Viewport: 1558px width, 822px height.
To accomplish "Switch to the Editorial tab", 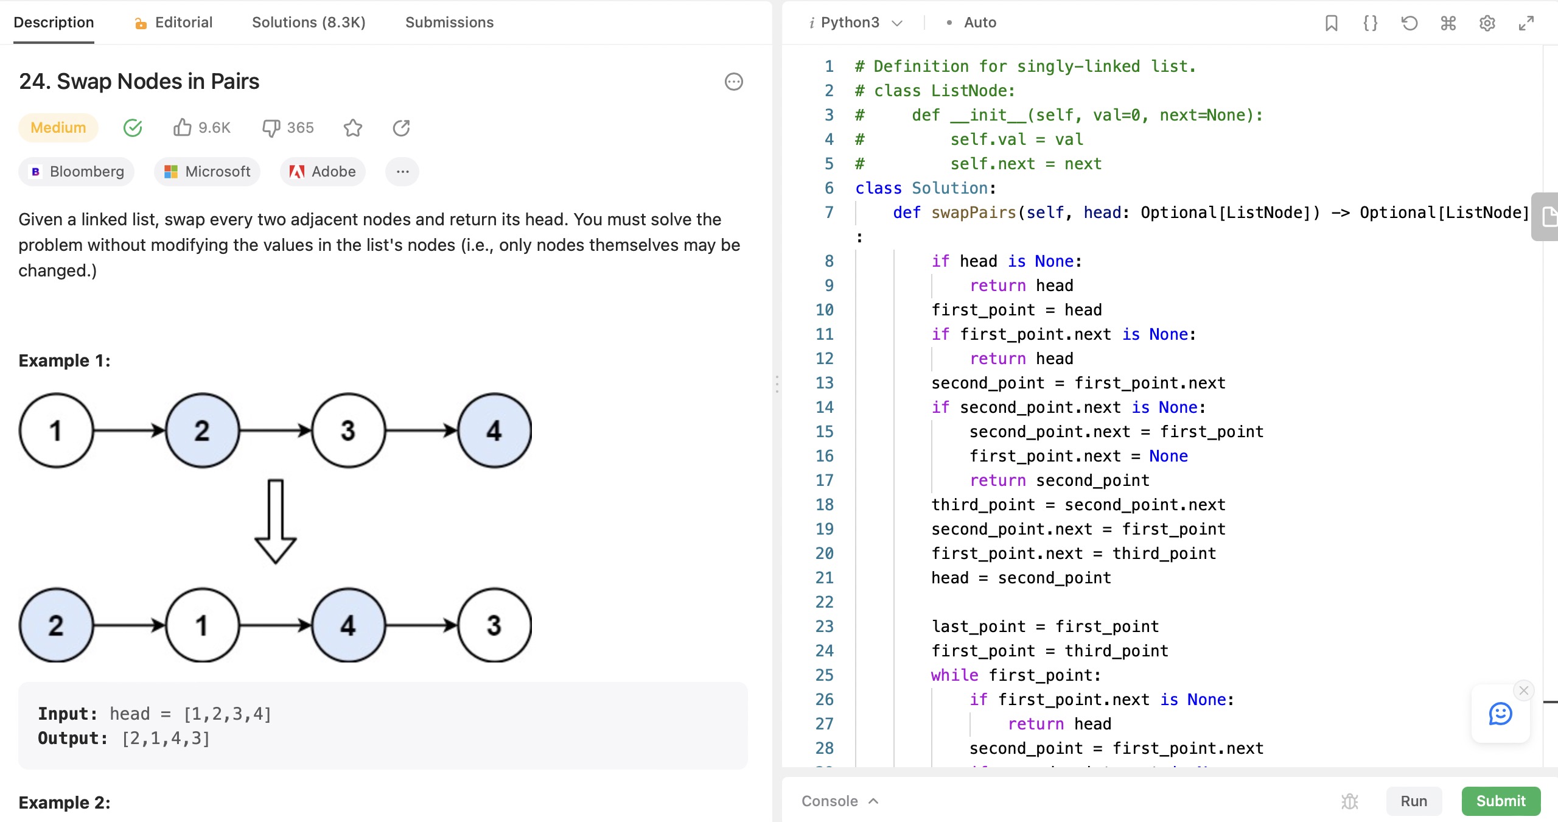I will click(x=174, y=23).
